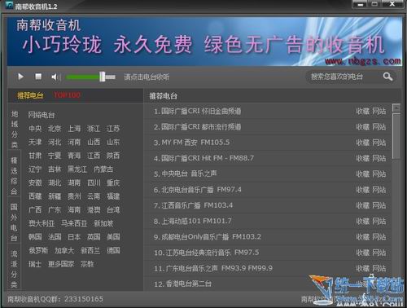Open the 国外电台 vertical tab
Screen dimensions: 407x308
14,222
